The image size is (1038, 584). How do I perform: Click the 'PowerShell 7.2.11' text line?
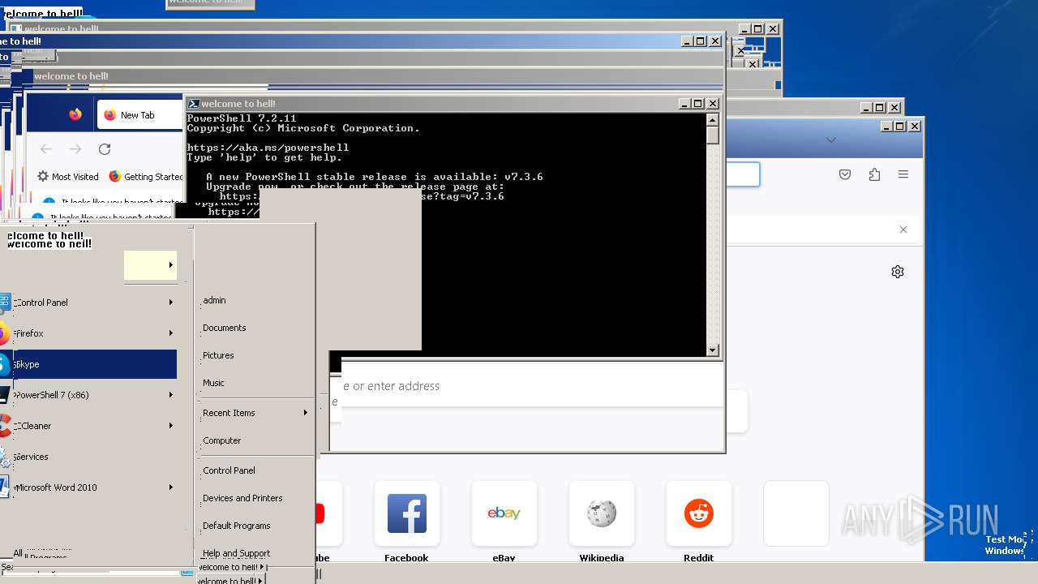coord(242,118)
